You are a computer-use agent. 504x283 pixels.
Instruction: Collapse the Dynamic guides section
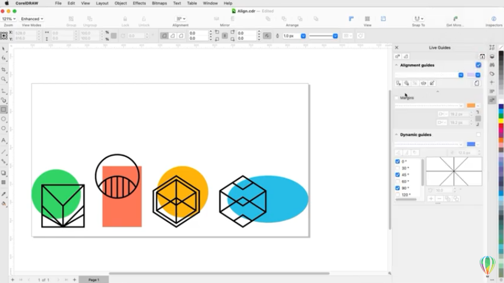click(x=396, y=134)
